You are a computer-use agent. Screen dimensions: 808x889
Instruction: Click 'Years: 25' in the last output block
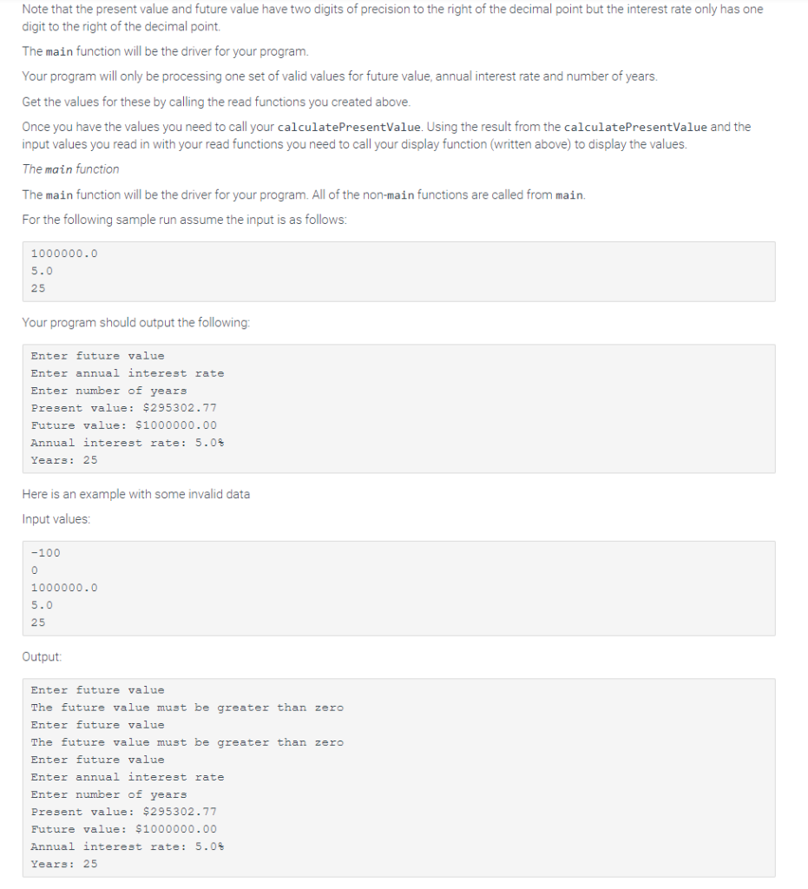click(64, 864)
